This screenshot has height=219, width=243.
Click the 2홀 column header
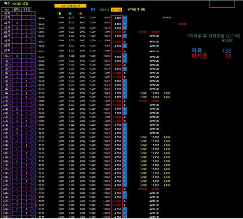click(70, 14)
